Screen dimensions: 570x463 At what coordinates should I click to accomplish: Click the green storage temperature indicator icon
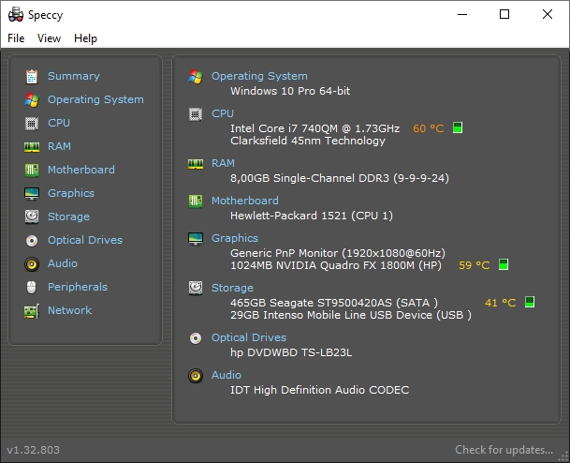tap(530, 302)
